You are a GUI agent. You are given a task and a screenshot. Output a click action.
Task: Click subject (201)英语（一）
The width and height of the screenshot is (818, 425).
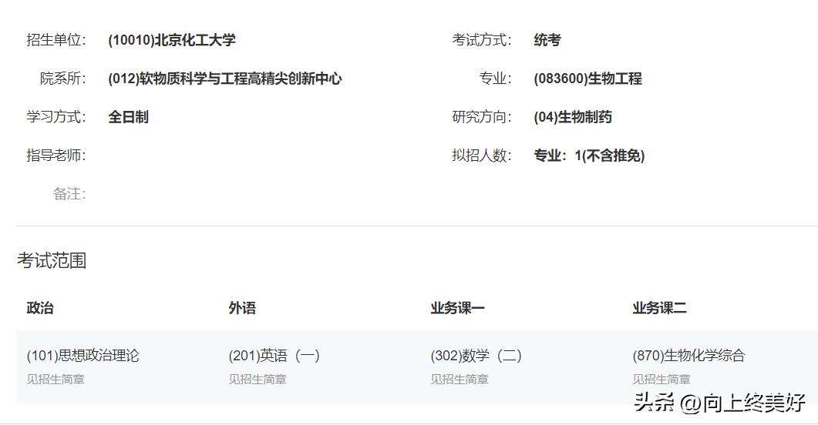click(274, 356)
